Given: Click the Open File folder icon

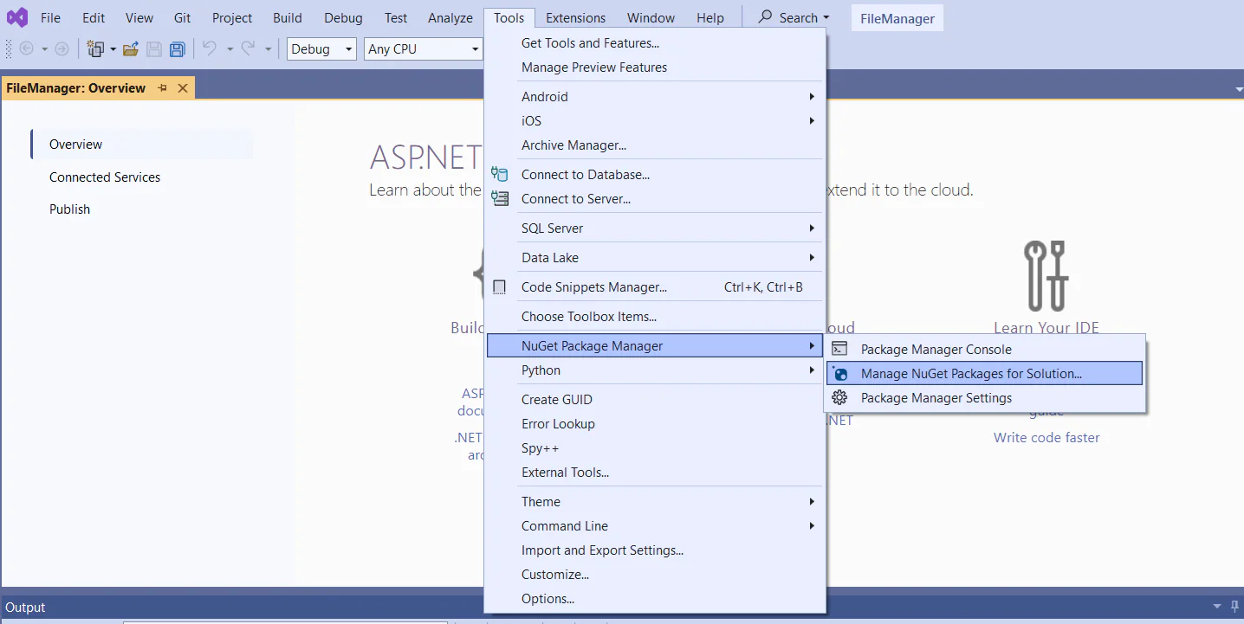Looking at the screenshot, I should [131, 49].
